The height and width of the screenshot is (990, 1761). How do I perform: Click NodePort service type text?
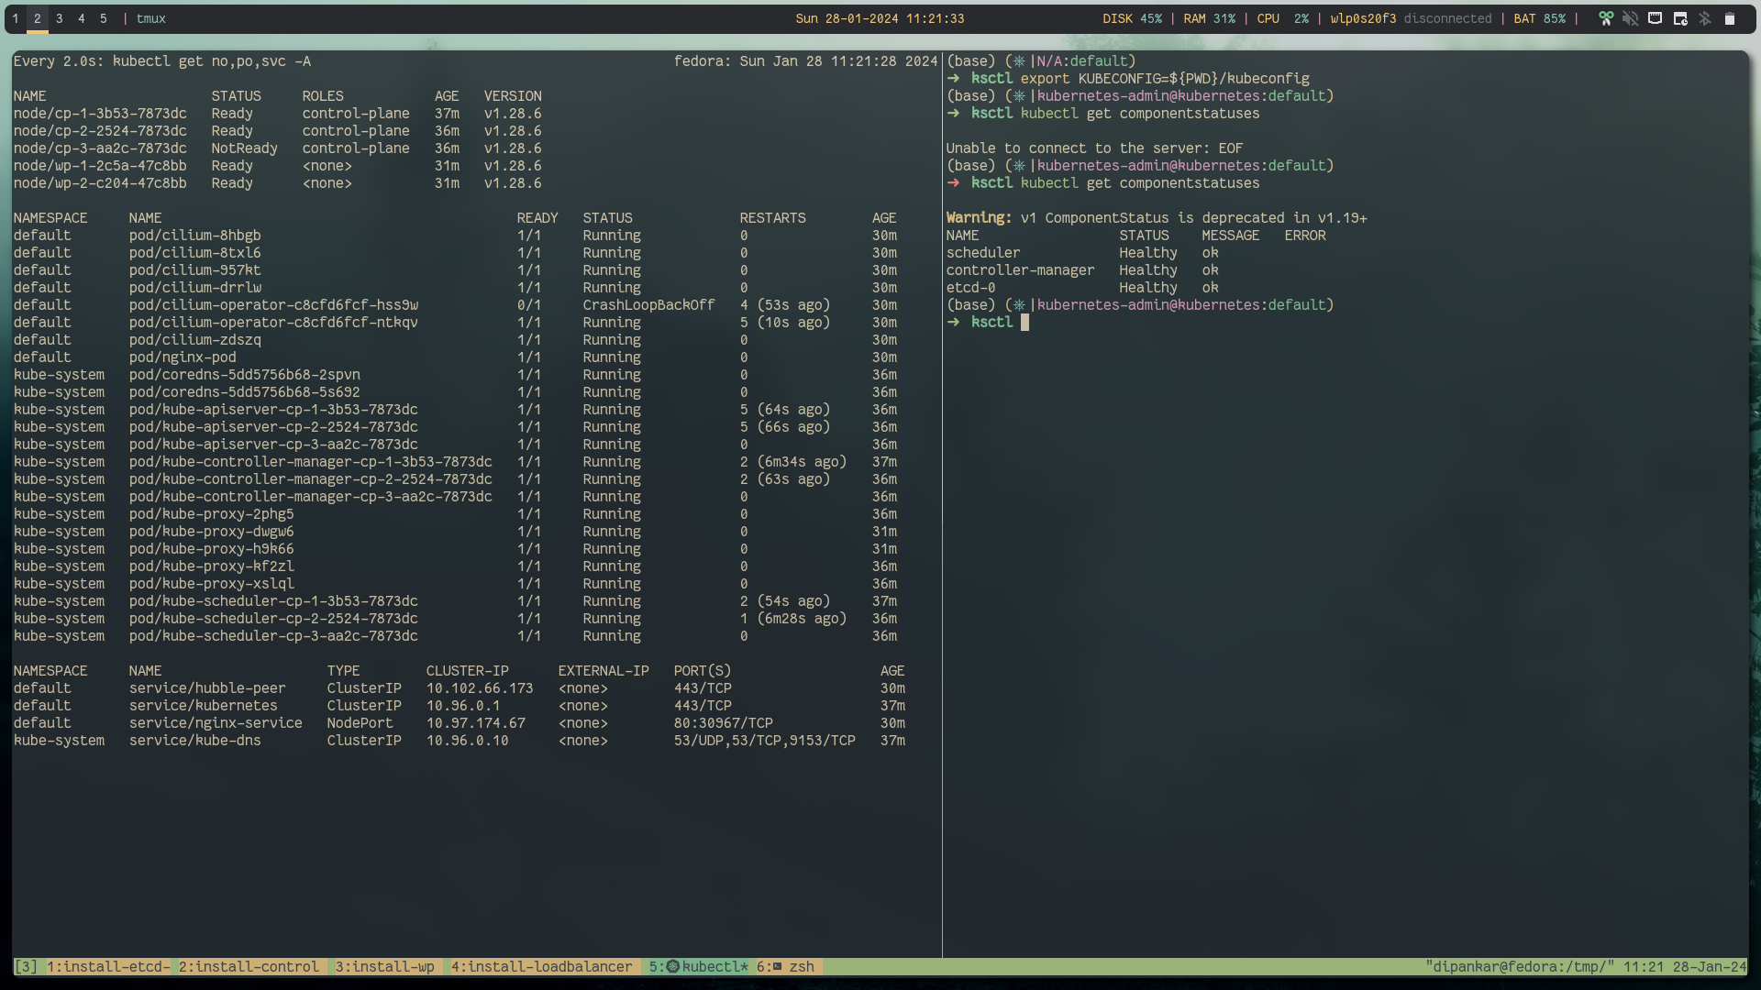coord(360,723)
